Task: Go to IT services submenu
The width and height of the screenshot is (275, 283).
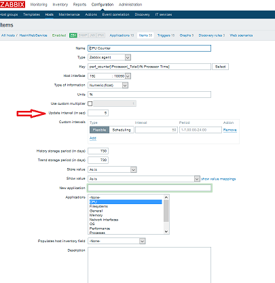Action: click(x=164, y=14)
